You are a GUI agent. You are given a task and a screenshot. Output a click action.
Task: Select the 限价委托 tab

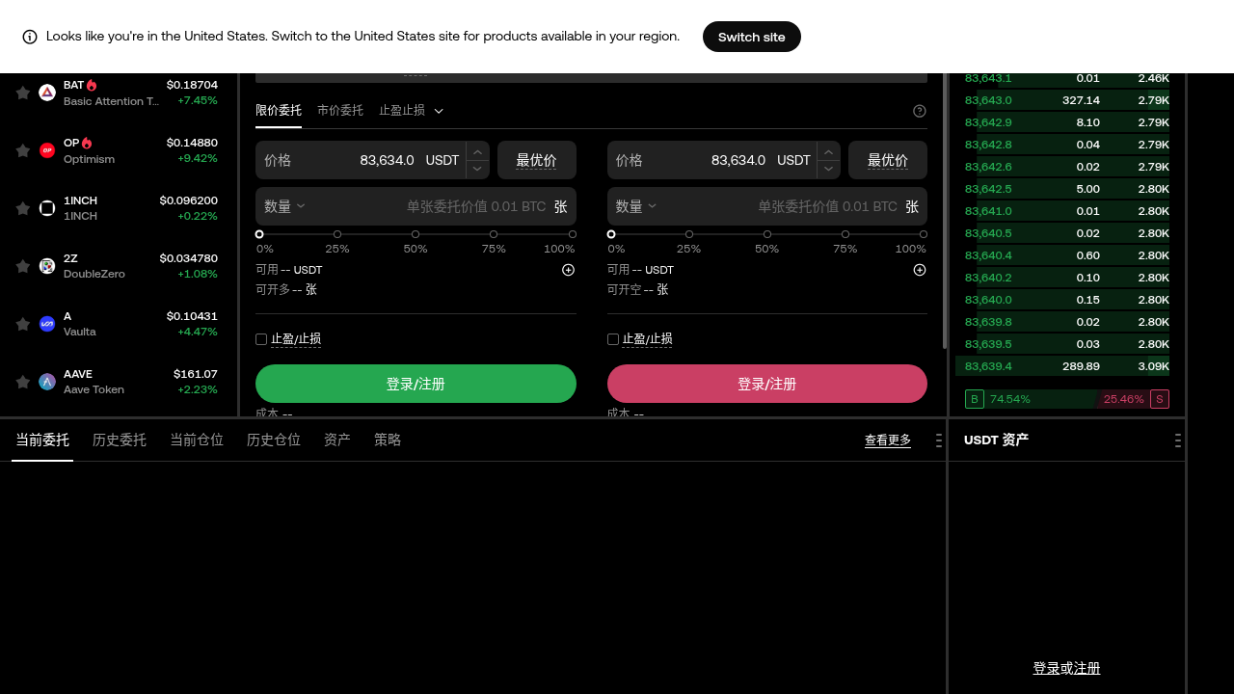(x=279, y=111)
